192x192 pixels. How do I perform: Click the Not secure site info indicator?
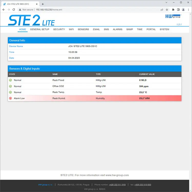(26, 10)
